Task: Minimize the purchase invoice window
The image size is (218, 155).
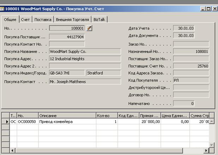Action: coord(202,9)
